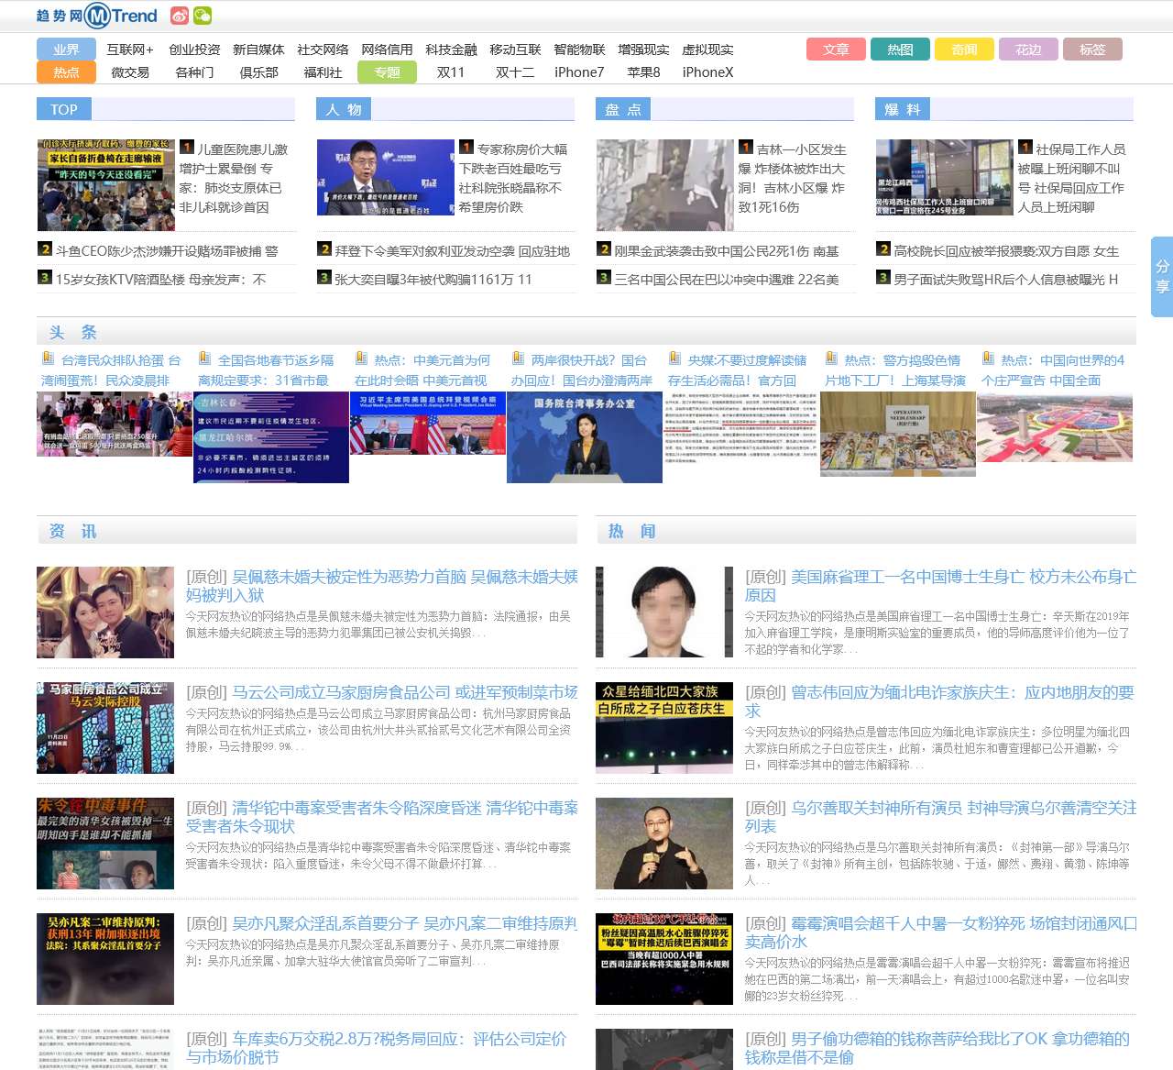1173x1070 pixels.
Task: Read the 15岁女孩KTV陪酒坠楼 story
Action: click(161, 279)
